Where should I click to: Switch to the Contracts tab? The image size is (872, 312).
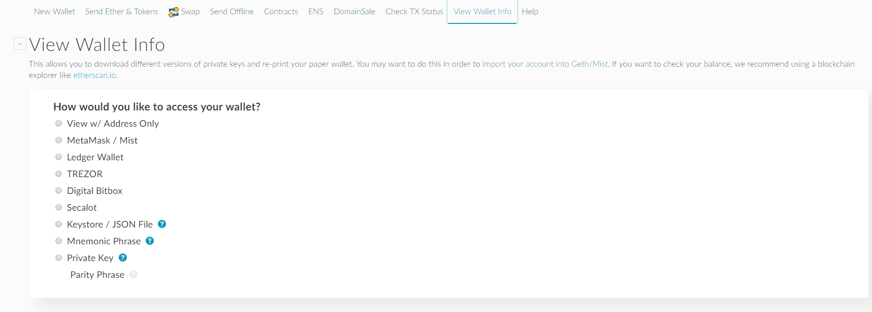click(281, 12)
